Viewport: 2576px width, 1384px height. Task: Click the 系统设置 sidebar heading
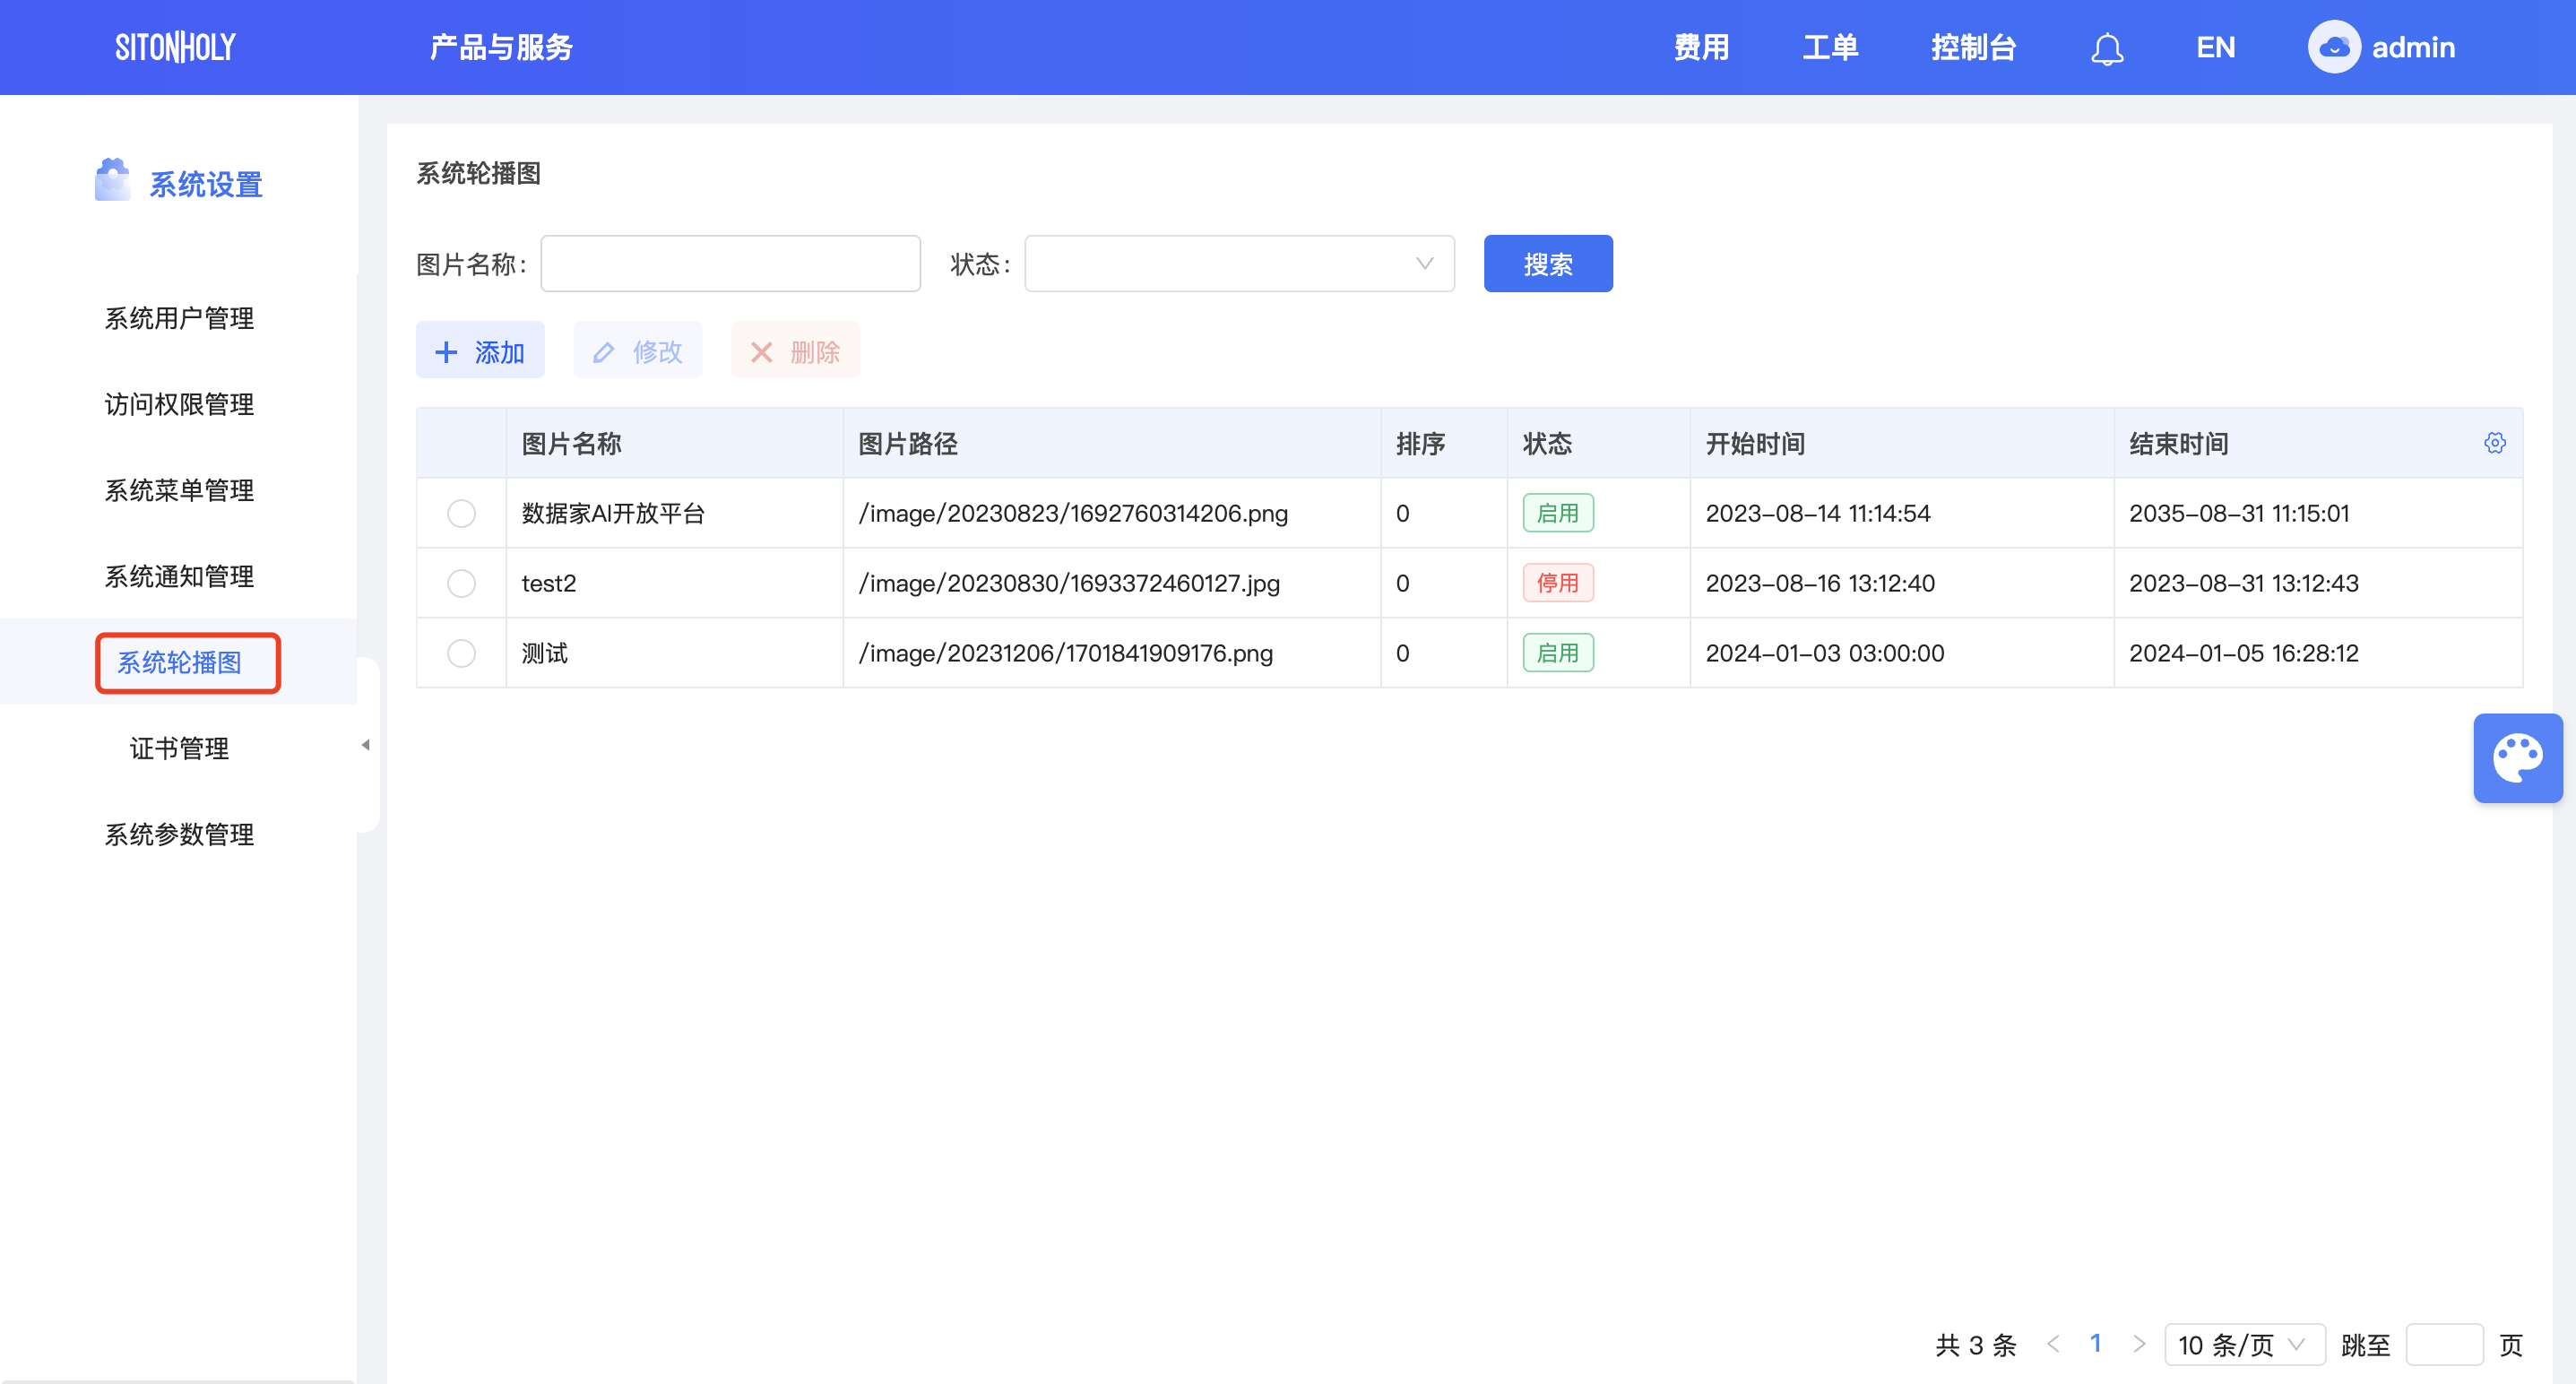point(205,184)
